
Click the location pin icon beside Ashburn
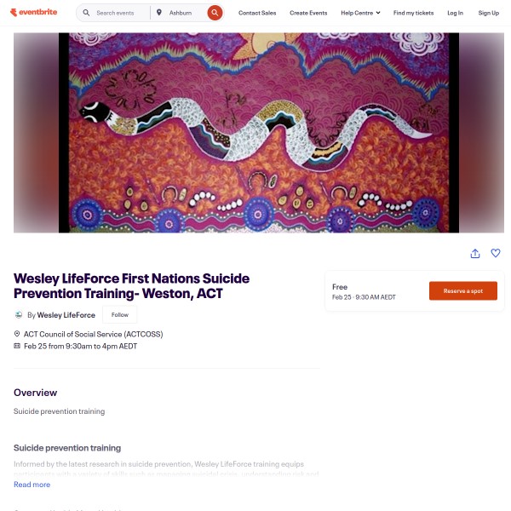click(x=158, y=13)
